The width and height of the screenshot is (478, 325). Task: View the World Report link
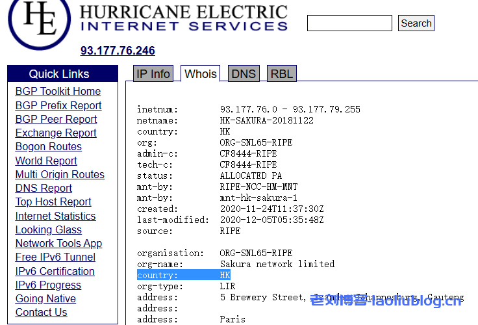click(x=46, y=161)
